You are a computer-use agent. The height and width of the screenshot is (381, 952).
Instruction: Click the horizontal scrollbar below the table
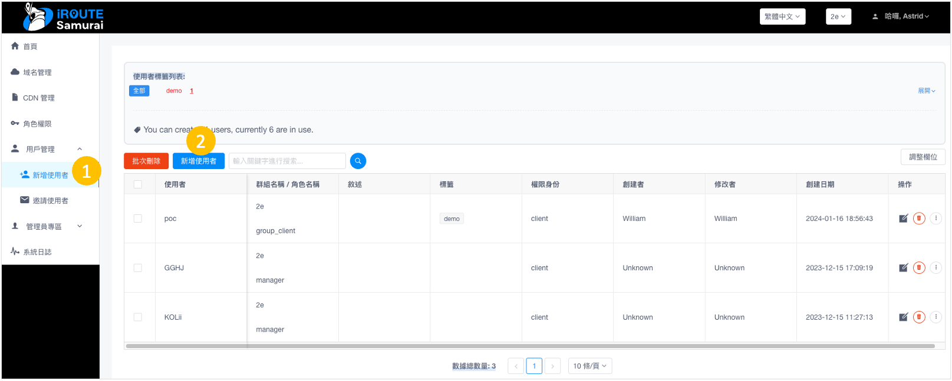tap(531, 346)
